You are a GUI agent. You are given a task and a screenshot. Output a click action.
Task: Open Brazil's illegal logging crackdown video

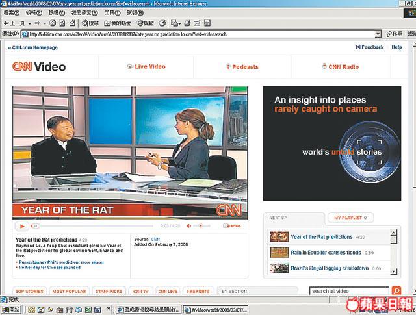(x=330, y=268)
